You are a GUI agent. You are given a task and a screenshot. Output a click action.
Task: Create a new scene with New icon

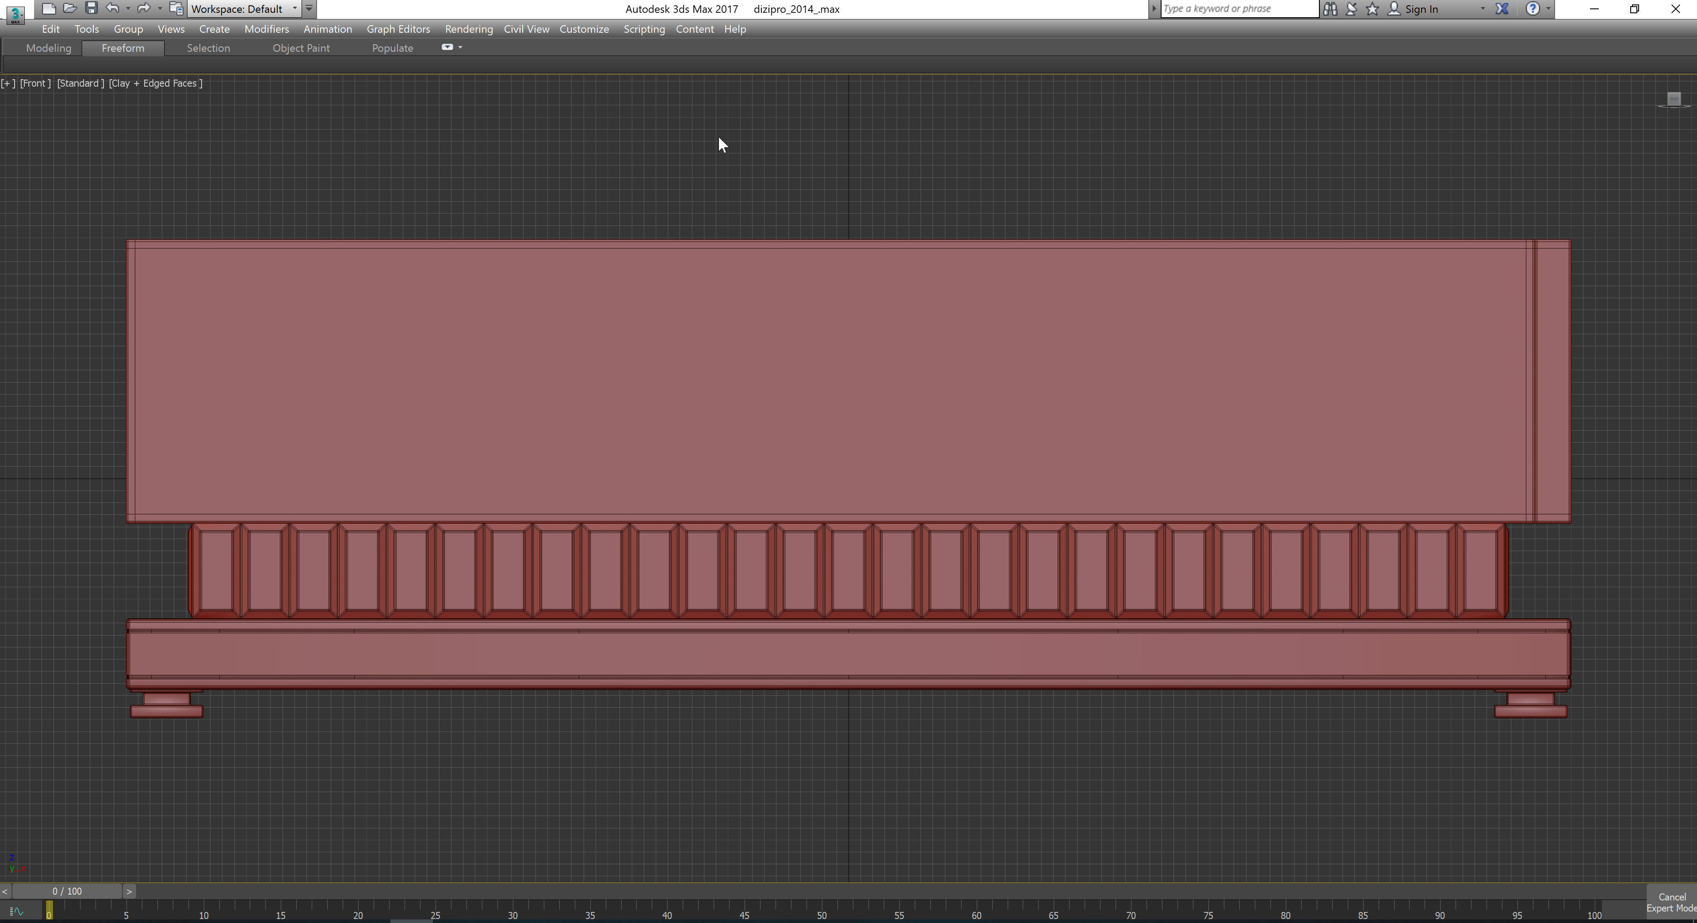click(48, 8)
